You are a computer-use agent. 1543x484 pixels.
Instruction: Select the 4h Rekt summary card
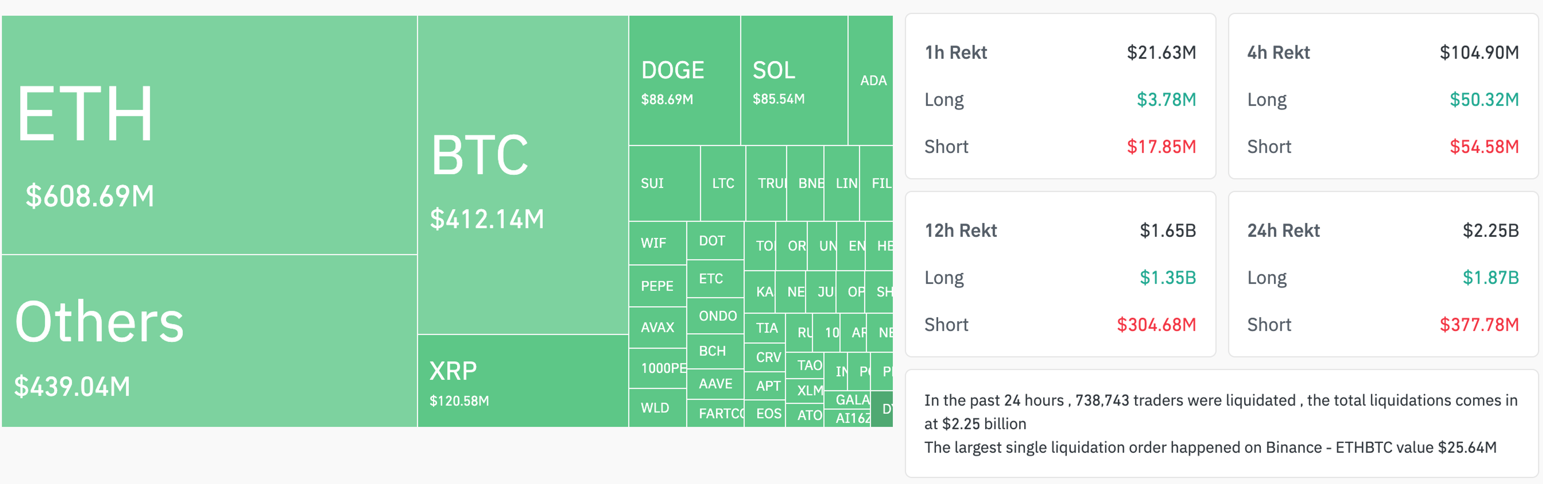coord(1383,96)
